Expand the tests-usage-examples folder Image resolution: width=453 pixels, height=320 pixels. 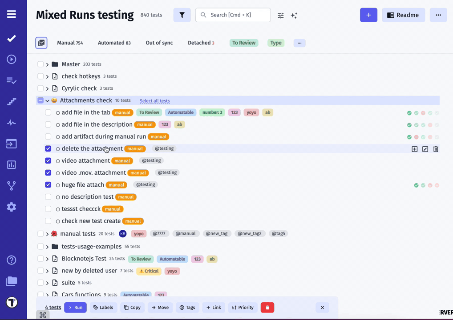click(x=47, y=247)
